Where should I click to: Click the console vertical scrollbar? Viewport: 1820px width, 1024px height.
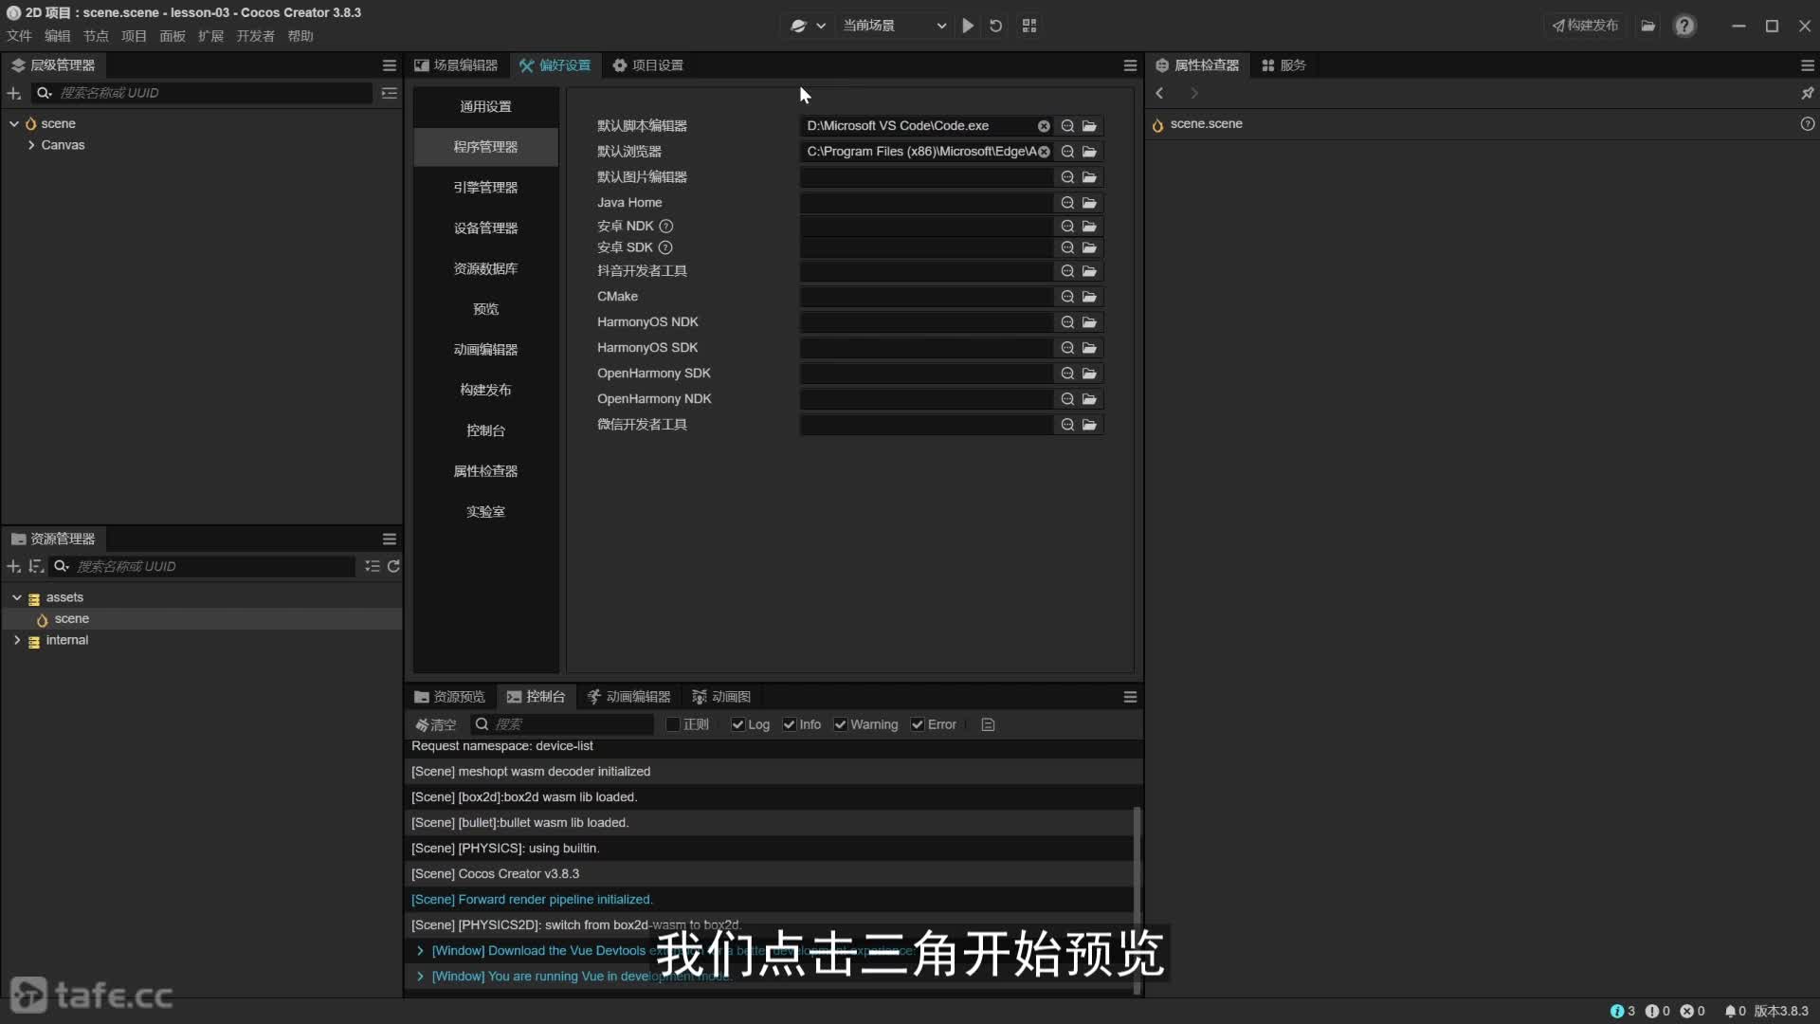[x=1137, y=900]
